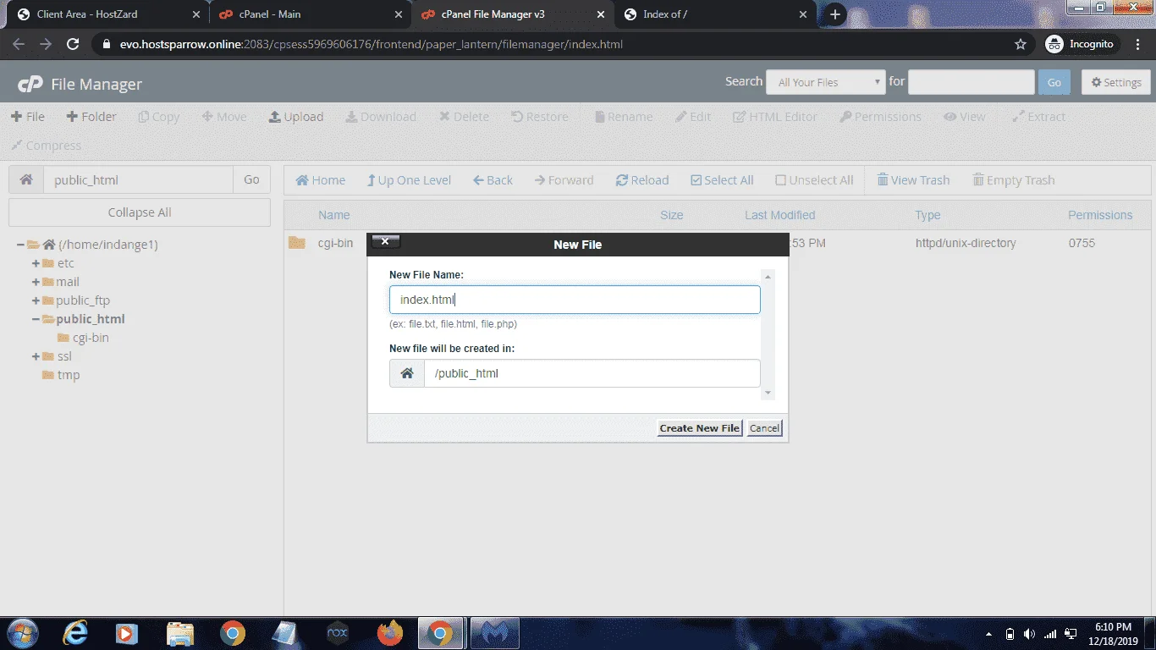Screen dimensions: 1156x650
Task: Close the New File dialog with X
Action: (x=385, y=242)
